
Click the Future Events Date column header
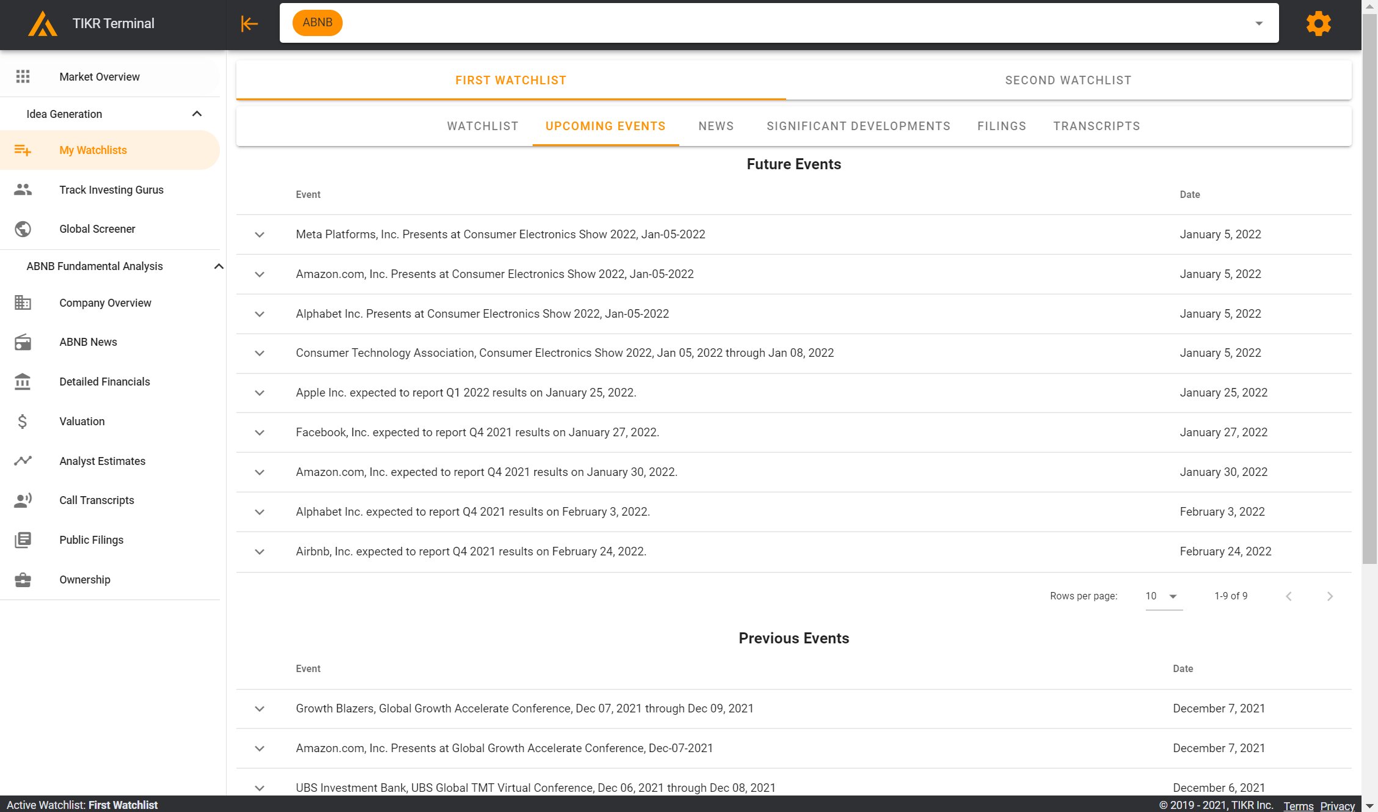coord(1190,195)
